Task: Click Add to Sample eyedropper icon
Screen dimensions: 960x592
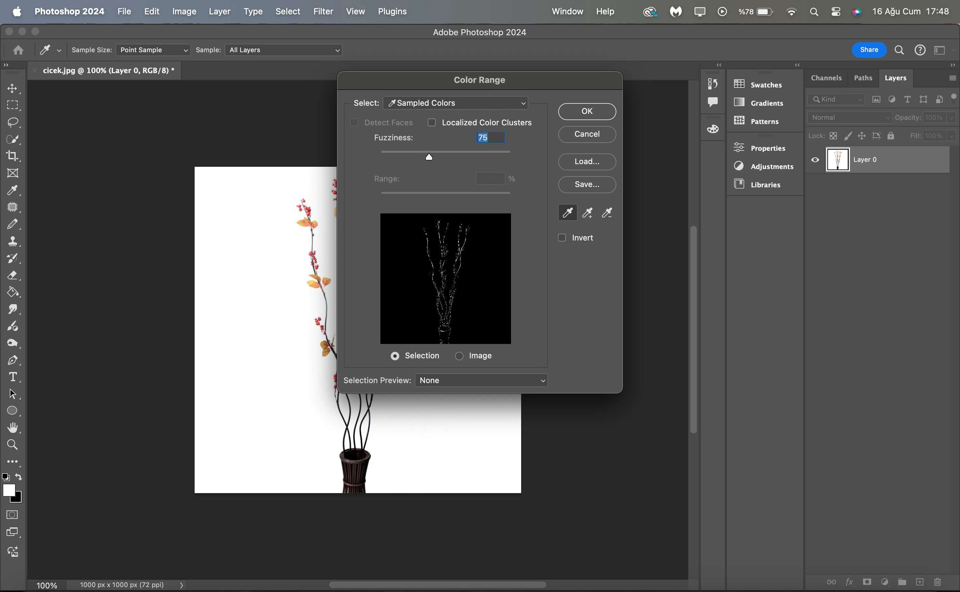Action: 587,212
